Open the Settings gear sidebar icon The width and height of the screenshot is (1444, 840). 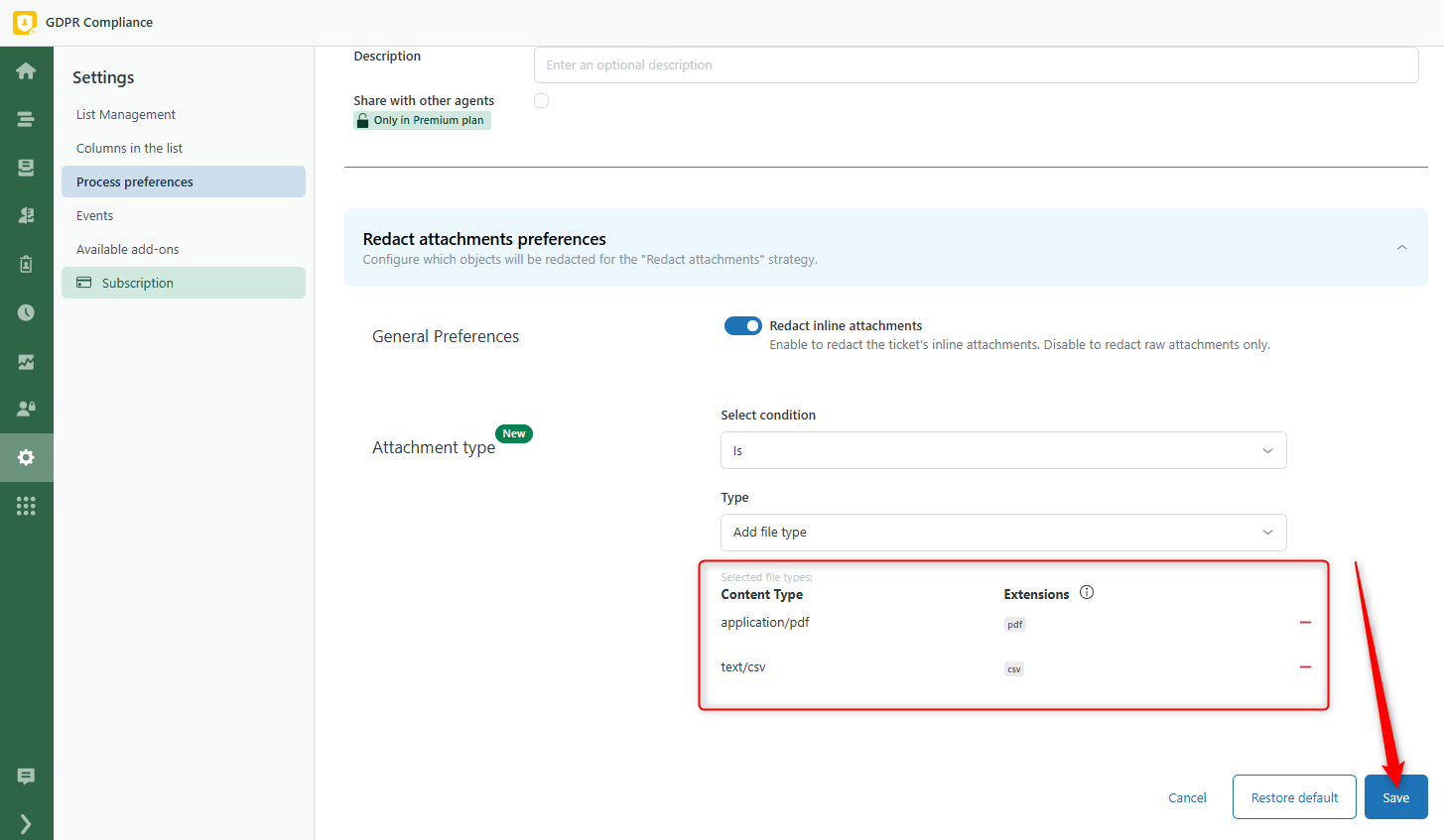click(27, 457)
